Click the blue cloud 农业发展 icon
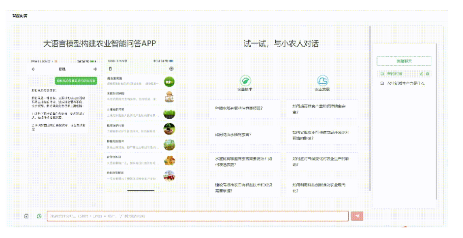This screenshot has width=463, height=238. tap(322, 81)
